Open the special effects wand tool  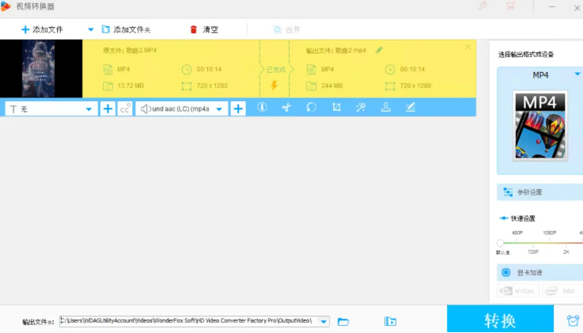point(361,108)
